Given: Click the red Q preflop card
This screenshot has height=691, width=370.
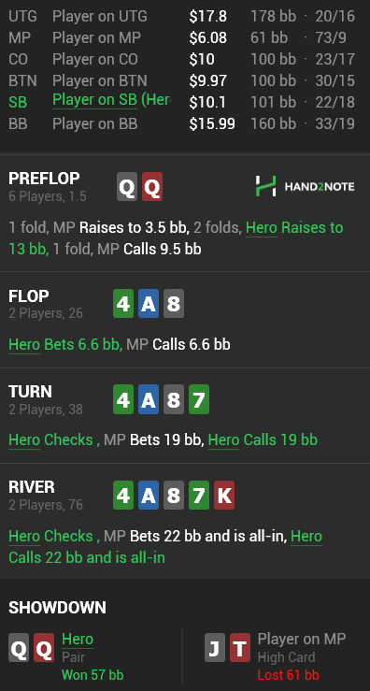Looking at the screenshot, I should 152,187.
